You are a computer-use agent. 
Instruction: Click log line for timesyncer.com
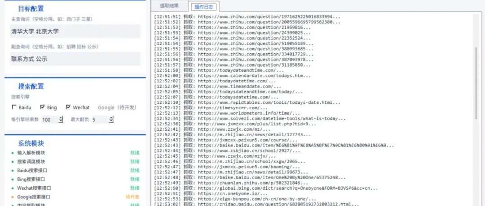[211, 108]
